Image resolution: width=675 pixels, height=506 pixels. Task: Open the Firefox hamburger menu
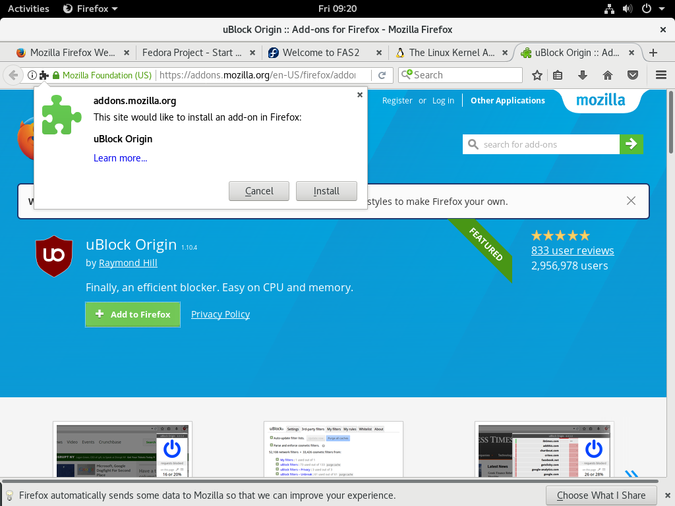click(x=661, y=75)
